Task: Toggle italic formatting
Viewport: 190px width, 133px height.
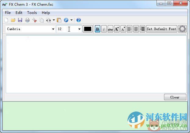Action: [x=104, y=29]
